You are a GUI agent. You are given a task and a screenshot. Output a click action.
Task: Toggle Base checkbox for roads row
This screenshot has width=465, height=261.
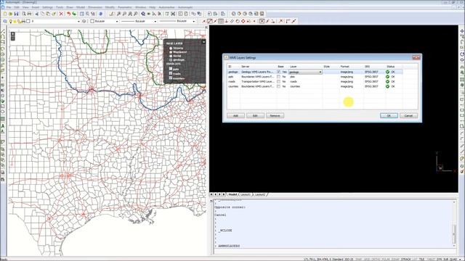pyautogui.click(x=278, y=81)
